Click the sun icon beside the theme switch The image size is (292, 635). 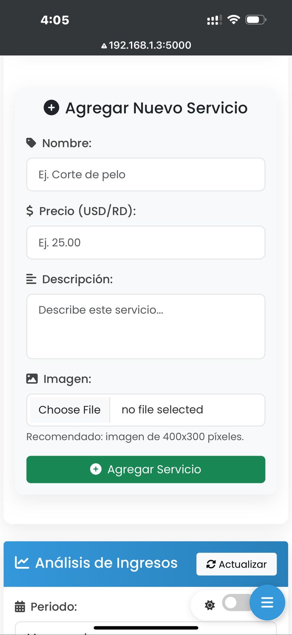(x=210, y=605)
